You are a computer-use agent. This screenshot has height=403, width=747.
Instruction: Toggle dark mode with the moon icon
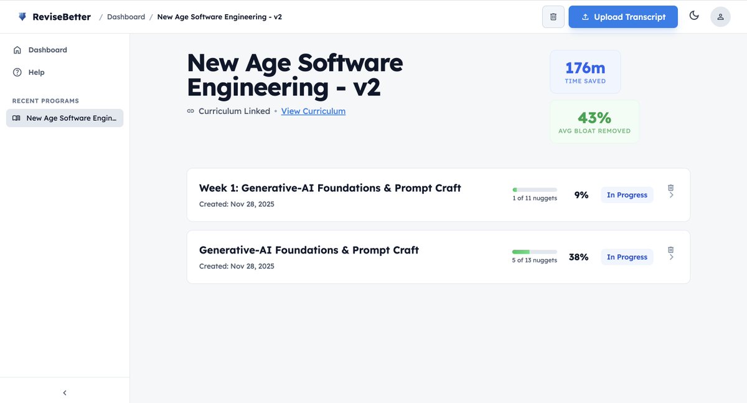(x=694, y=16)
